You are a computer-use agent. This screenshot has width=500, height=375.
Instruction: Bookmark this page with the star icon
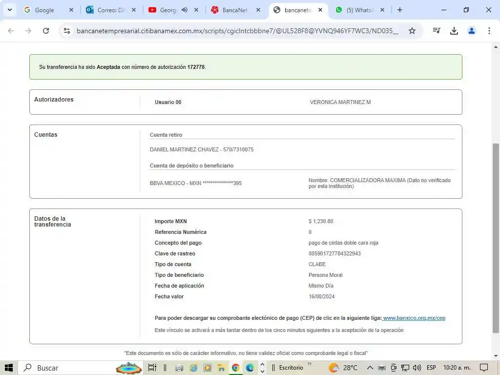pyautogui.click(x=412, y=31)
